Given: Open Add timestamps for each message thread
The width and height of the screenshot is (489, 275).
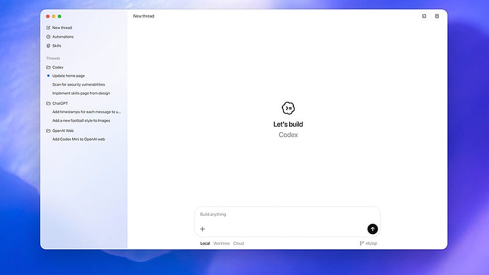Looking at the screenshot, I should (x=86, y=112).
